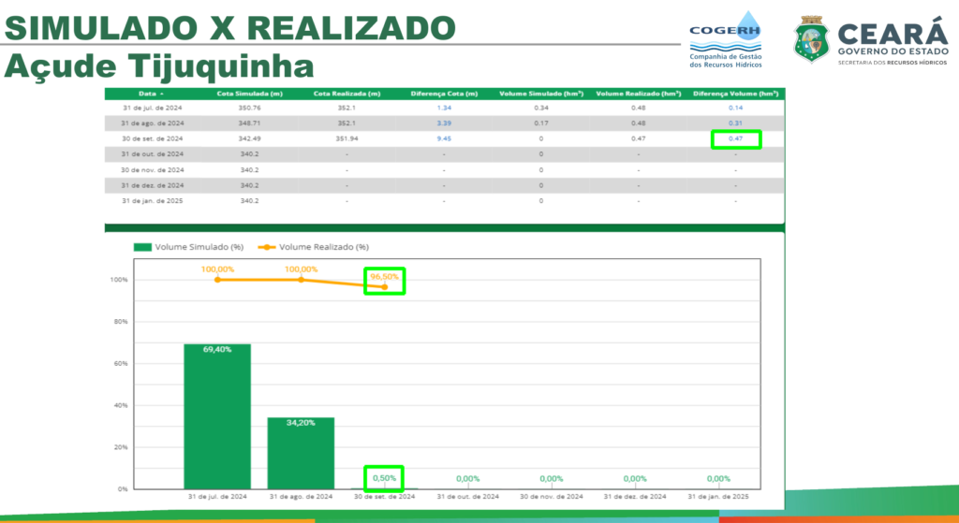Screen dimensions: 959x523
Task: Click Cota Realizada 352.1 in the July row
Action: pos(347,108)
